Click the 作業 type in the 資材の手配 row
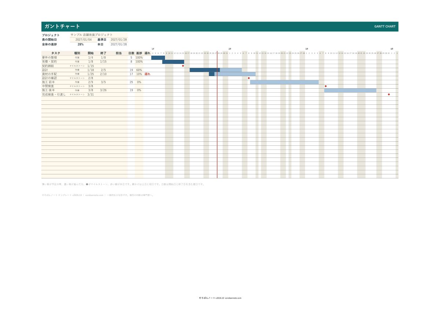440x311 pixels. 77,74
